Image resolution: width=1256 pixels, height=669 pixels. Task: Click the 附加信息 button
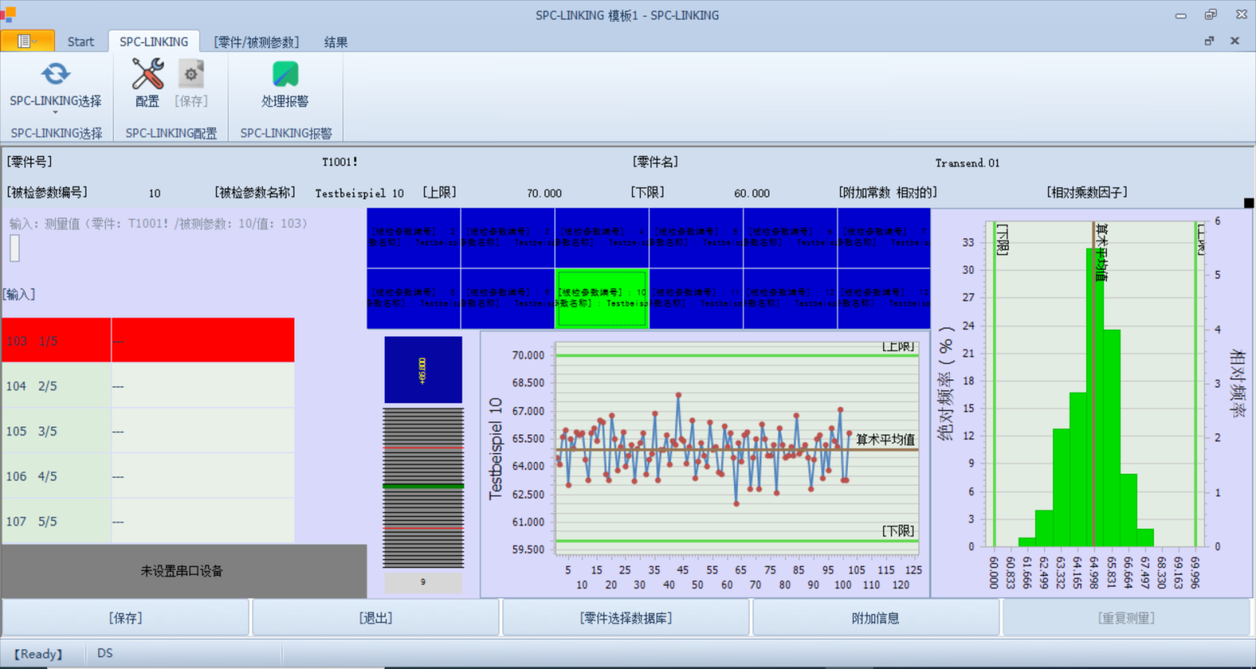pyautogui.click(x=875, y=618)
